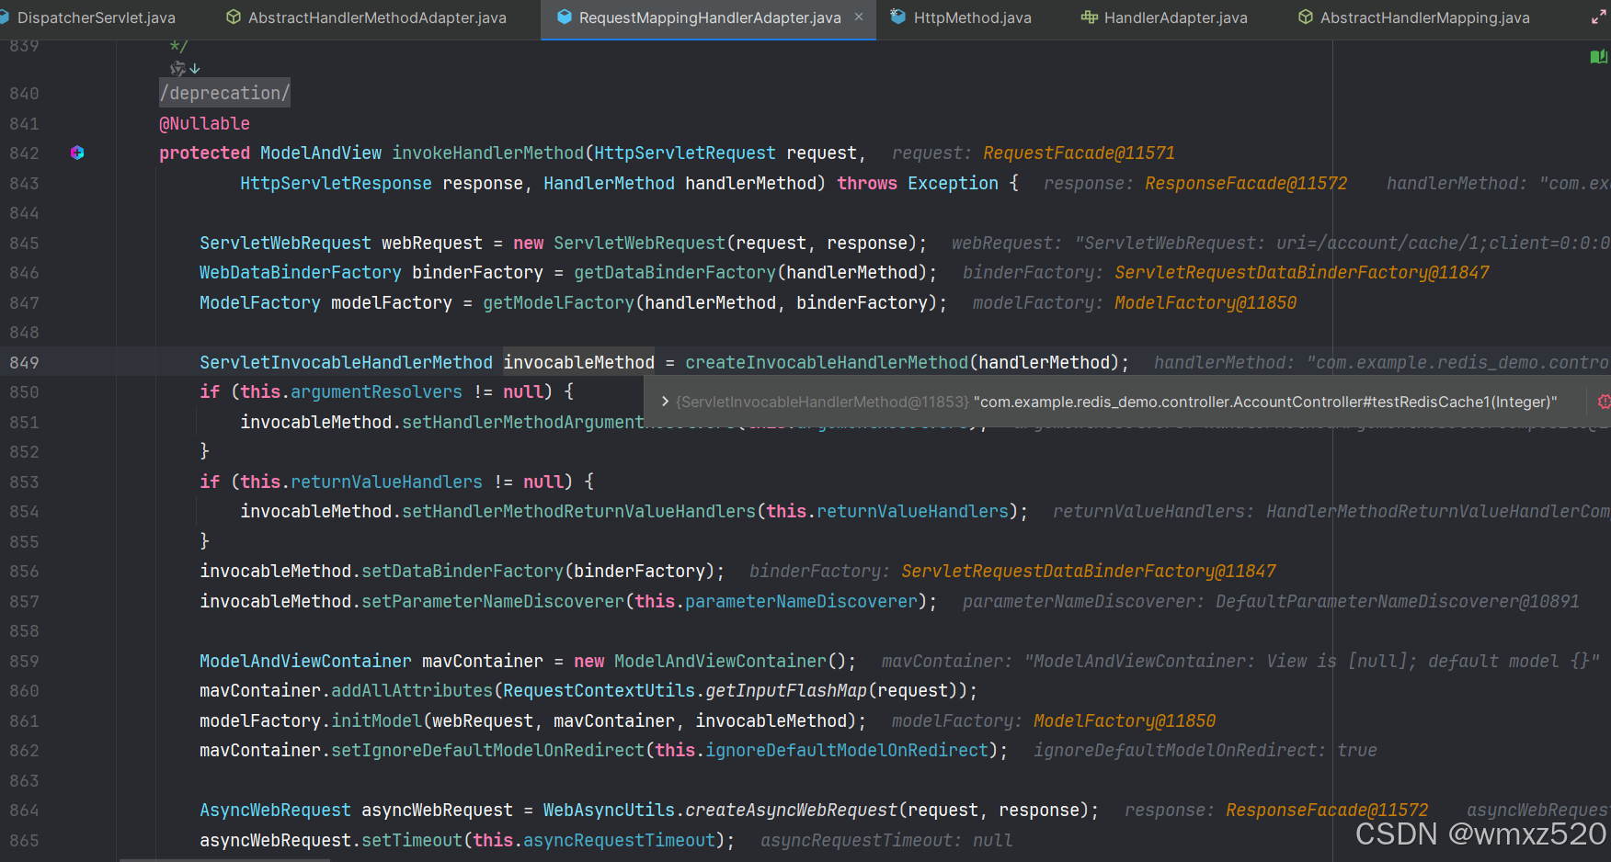
Task: Click the inline hint DefaultParameterNameDiscoverer@10891
Action: [x=1398, y=601]
